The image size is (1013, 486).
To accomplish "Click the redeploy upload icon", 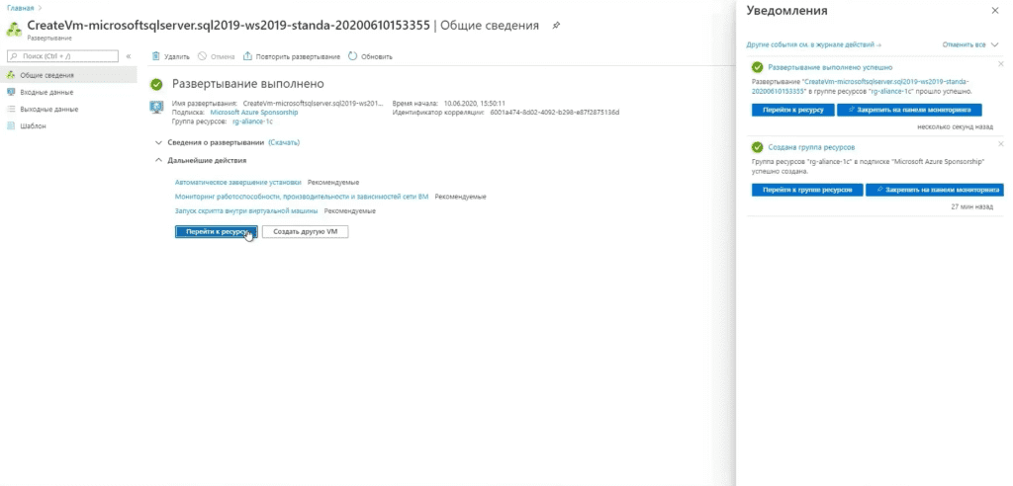I will (x=246, y=56).
